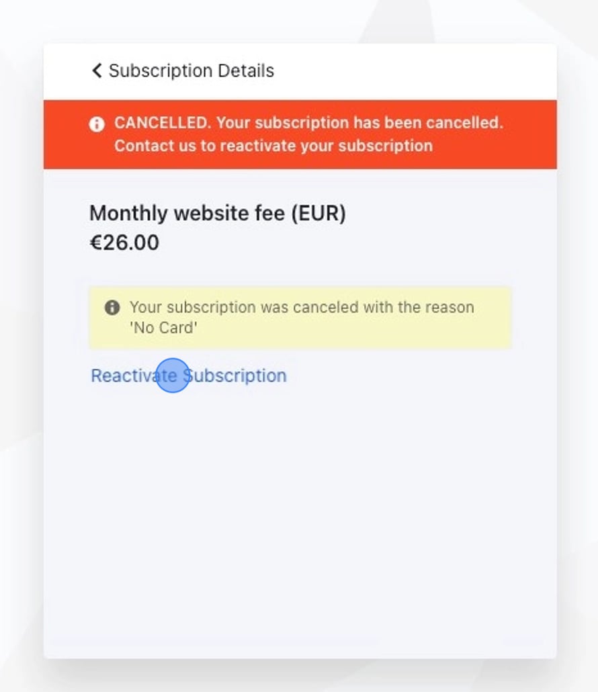Select the subscription details card background

(x=299, y=504)
